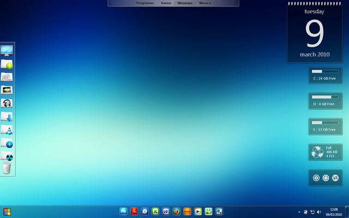Click the "E : 13 GB Free" label

pos(324,130)
